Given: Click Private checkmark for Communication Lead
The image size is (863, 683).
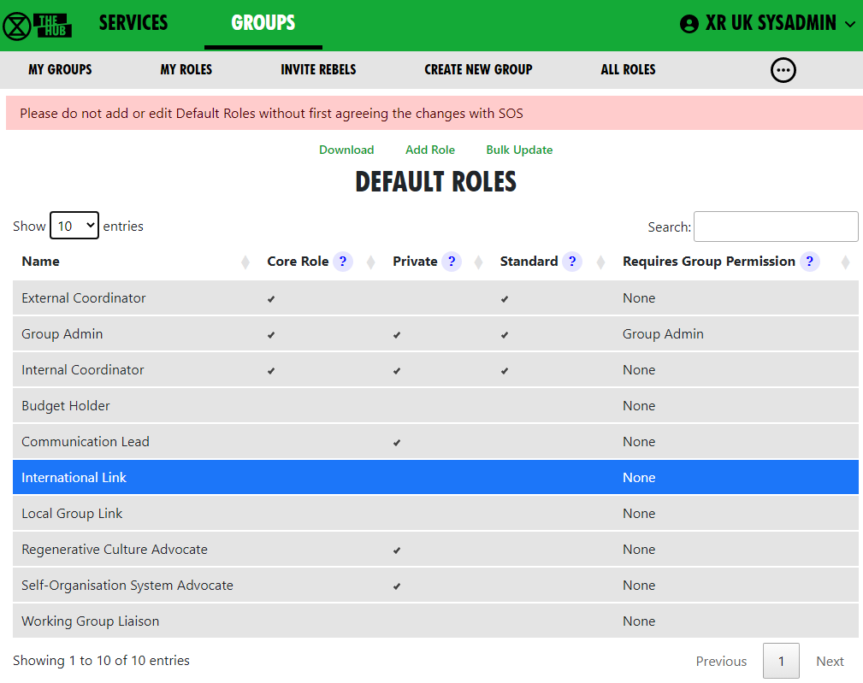Looking at the screenshot, I should coord(397,443).
